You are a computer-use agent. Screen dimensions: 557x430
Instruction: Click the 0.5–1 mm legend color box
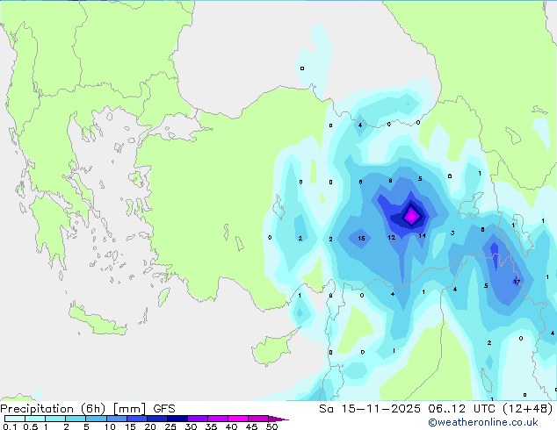(x=35, y=419)
